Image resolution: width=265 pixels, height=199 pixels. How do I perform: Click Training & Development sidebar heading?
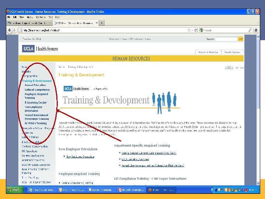coord(37,81)
